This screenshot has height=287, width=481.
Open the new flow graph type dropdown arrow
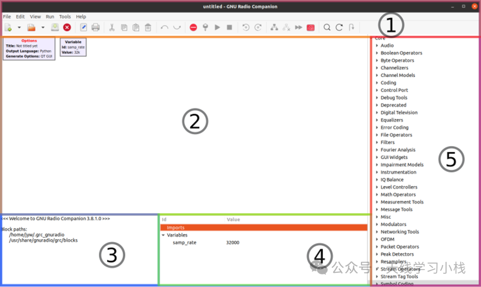click(x=19, y=28)
